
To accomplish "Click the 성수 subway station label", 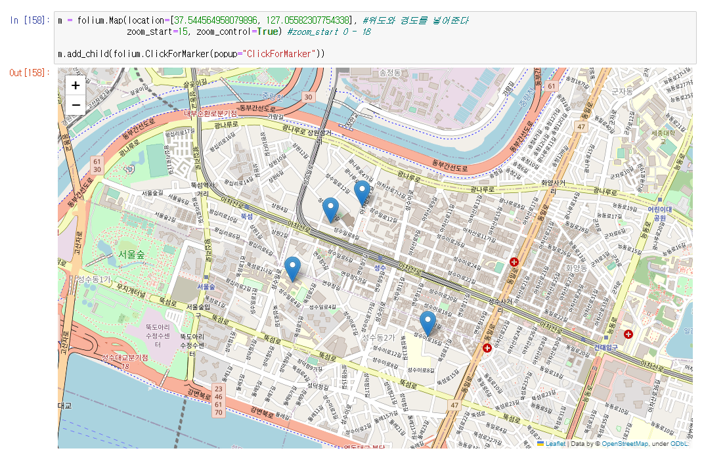I will (380, 268).
